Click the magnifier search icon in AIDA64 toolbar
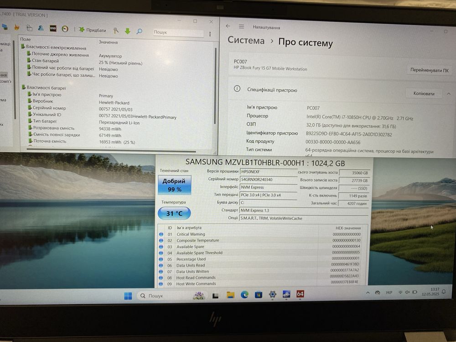Viewport: 456px width, 342px height. [139, 31]
